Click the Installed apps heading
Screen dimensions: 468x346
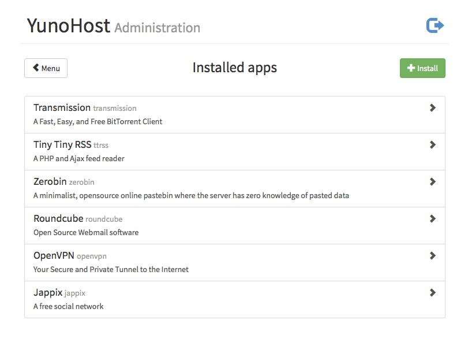click(234, 68)
